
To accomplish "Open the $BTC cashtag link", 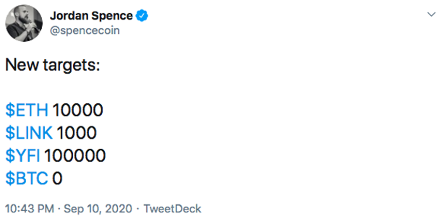I will tap(27, 178).
